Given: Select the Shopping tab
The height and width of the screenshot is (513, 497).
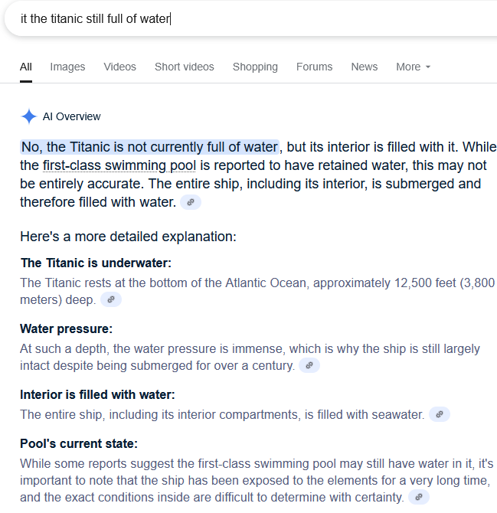Looking at the screenshot, I should (255, 67).
